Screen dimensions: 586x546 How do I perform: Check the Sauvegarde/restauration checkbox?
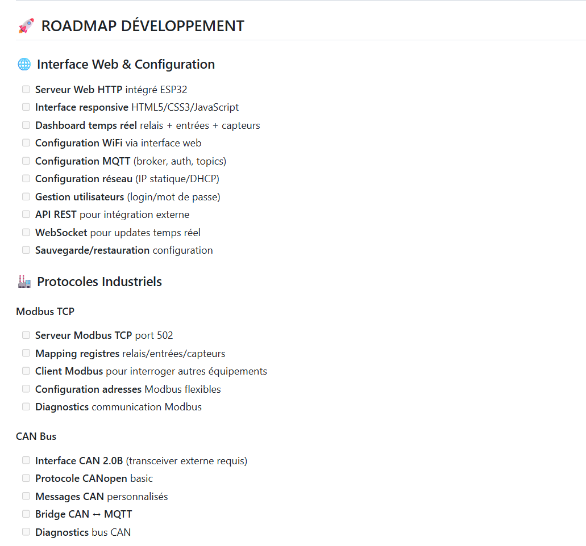26,250
